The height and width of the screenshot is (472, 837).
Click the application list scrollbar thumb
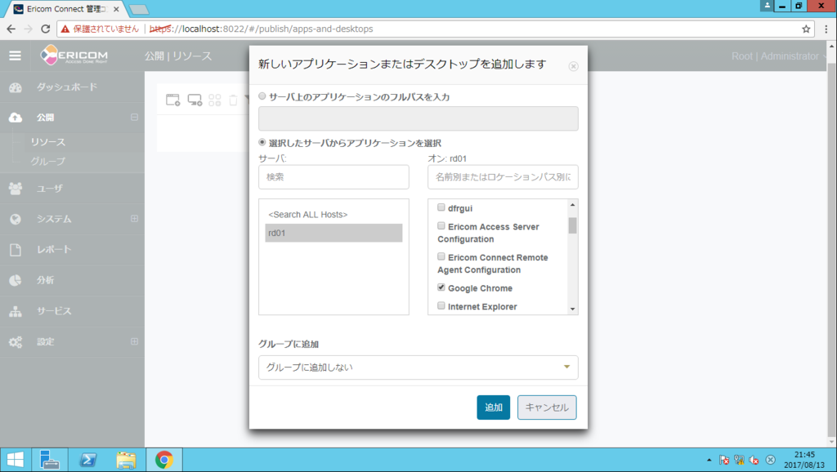pos(572,225)
